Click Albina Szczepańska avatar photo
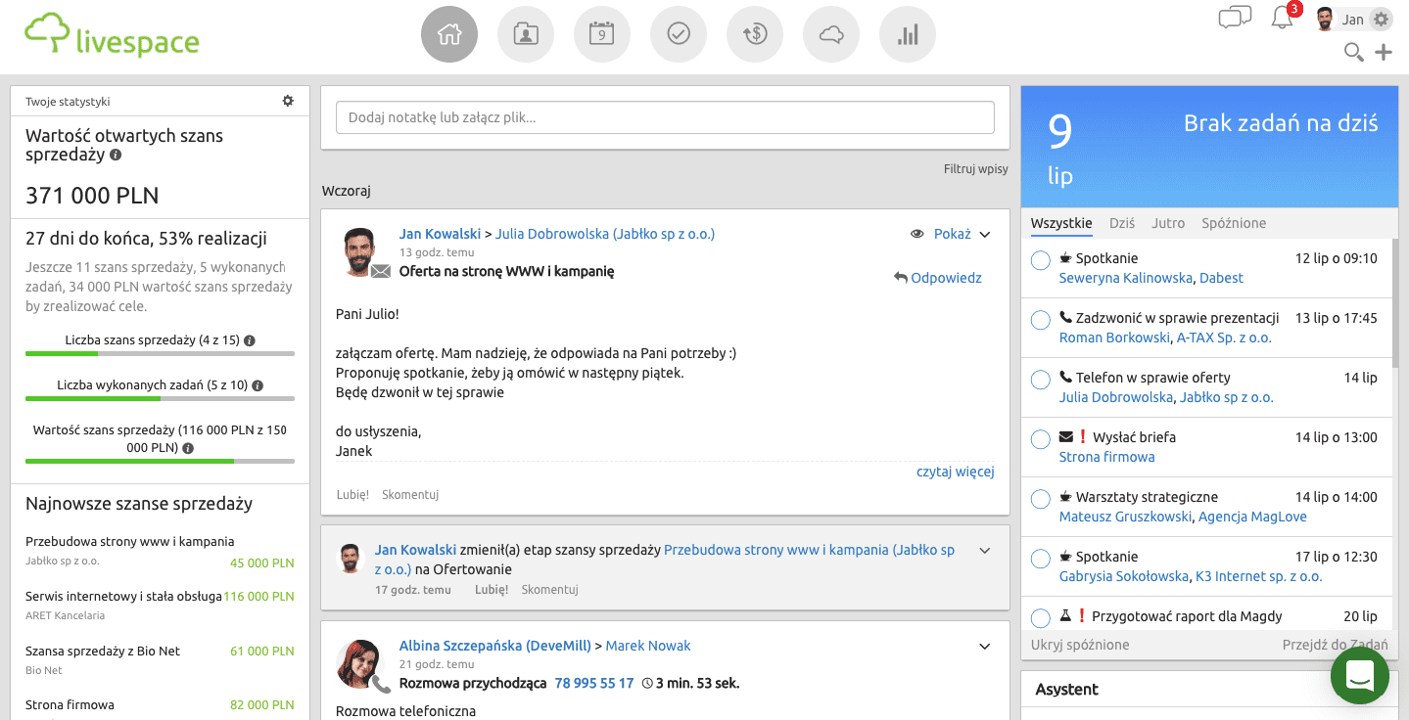This screenshot has height=720, width=1409. 358,662
